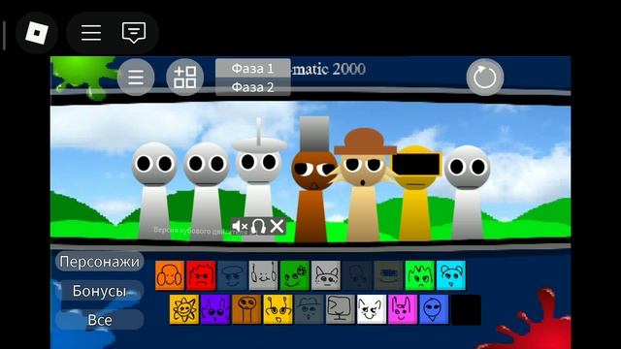Remove the character with the X icon
Image resolution: width=621 pixels, height=349 pixels.
pos(277,226)
